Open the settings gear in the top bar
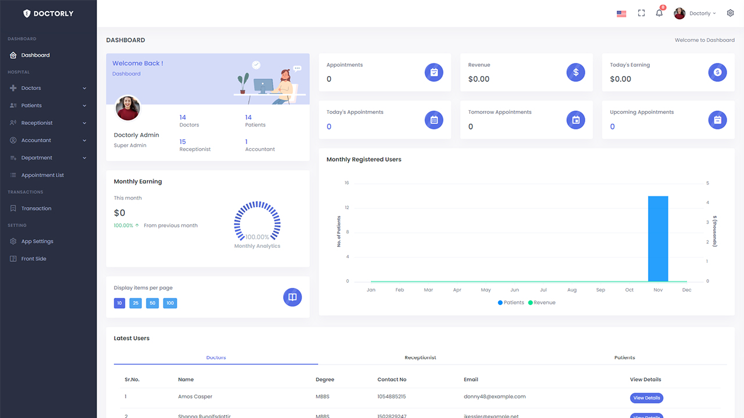 point(730,12)
